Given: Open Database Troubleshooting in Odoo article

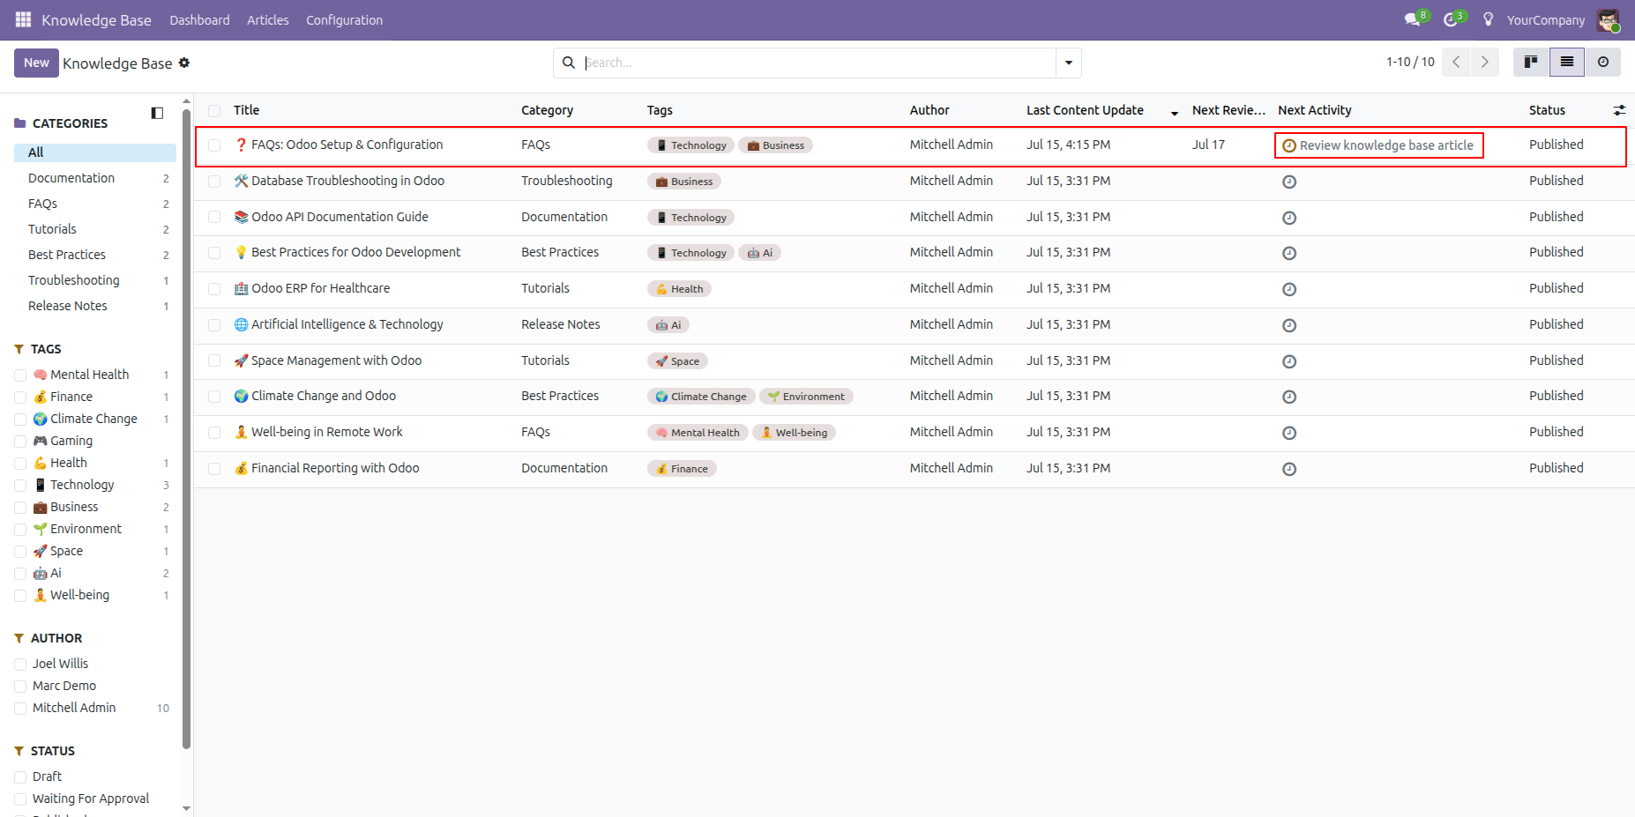Looking at the screenshot, I should [347, 181].
